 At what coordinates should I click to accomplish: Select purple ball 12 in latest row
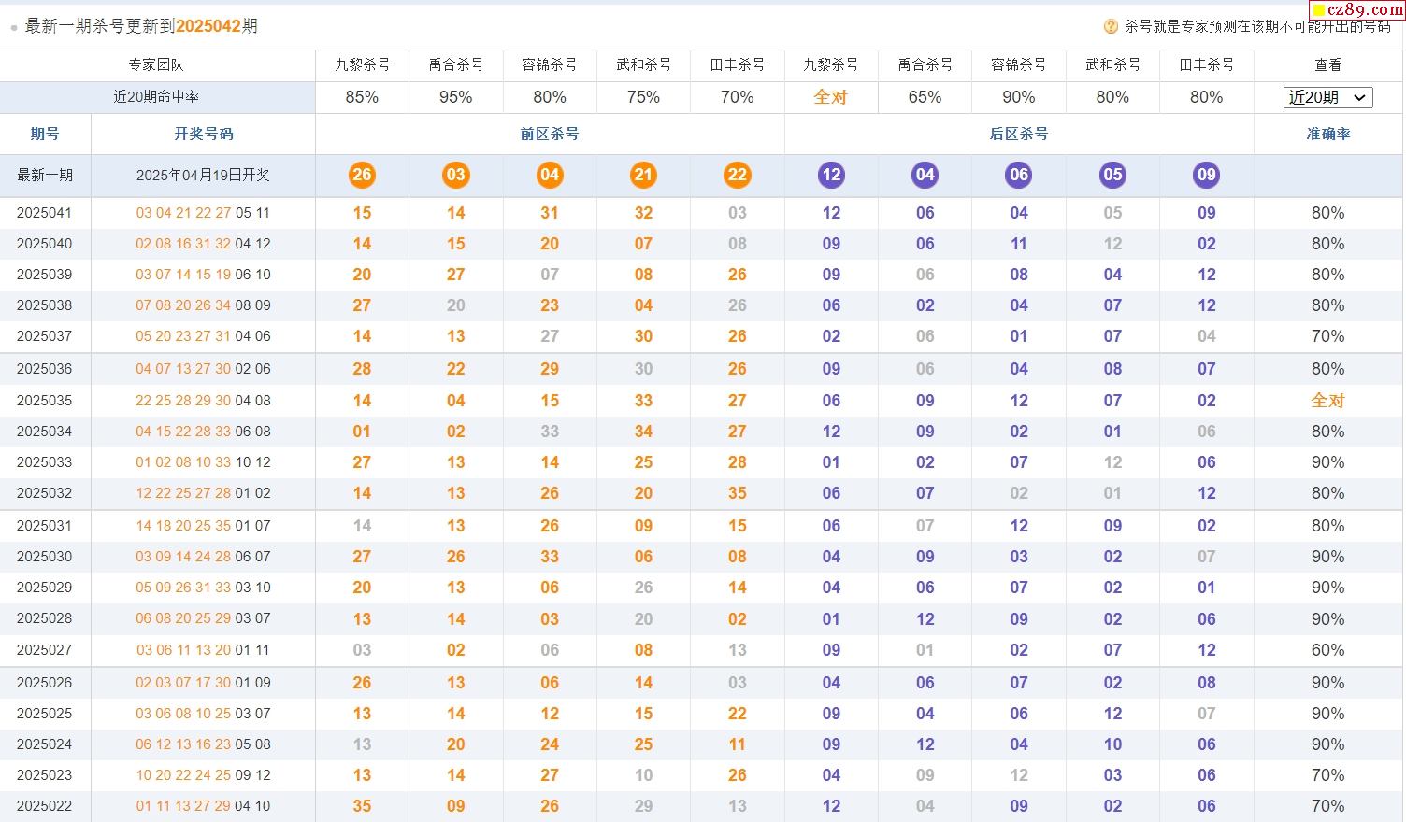pyautogui.click(x=831, y=175)
